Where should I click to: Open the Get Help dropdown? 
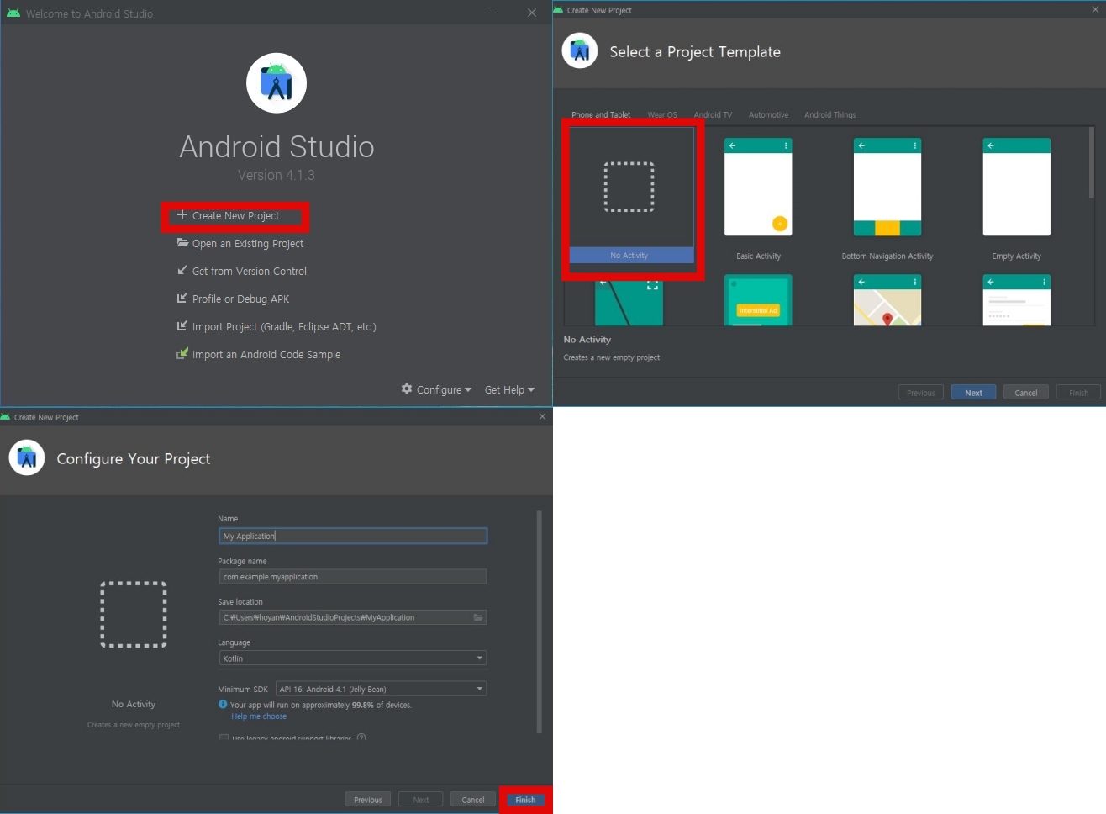[x=509, y=390]
